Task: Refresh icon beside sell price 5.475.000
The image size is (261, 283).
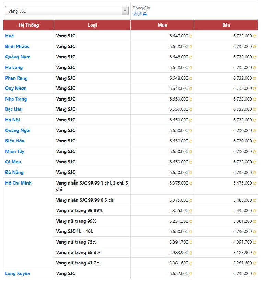Action: coord(254,184)
